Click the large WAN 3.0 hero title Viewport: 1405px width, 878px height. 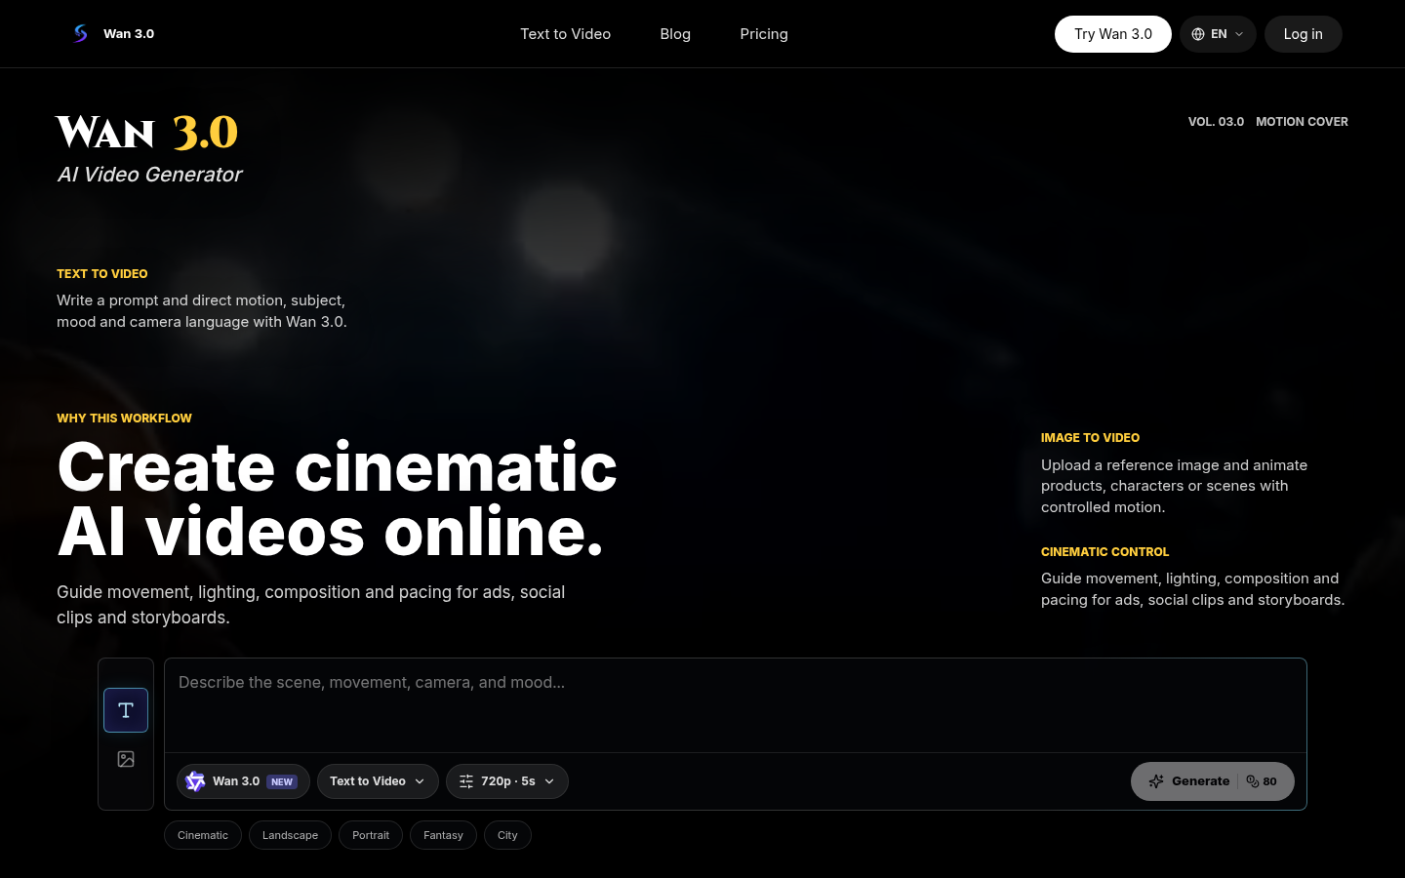coord(146,133)
